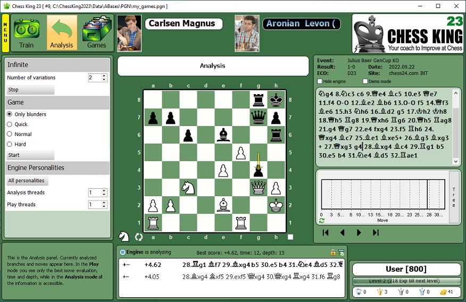Click the white side-to-move square indicator

290,237
